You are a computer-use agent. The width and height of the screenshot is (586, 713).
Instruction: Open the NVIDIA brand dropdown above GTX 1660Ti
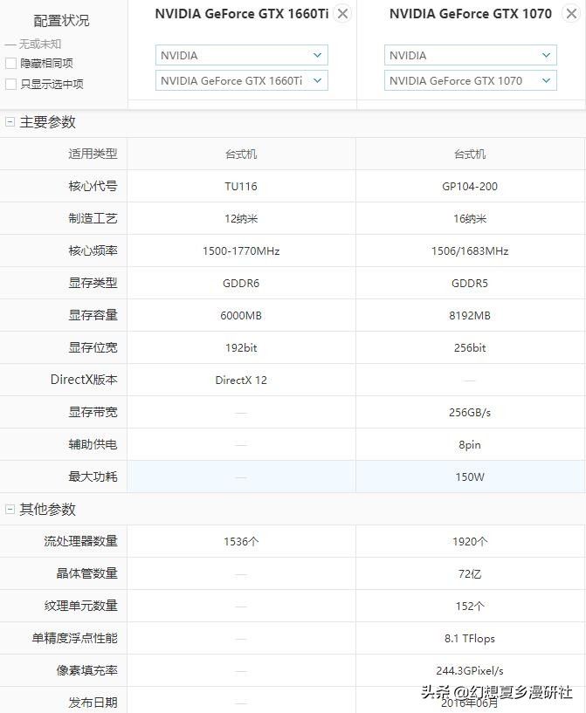(242, 56)
